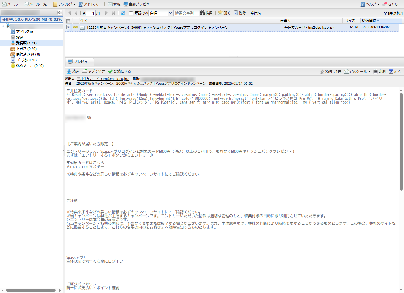Open the フォルダ menu
The width and height of the screenshot is (404, 293).
64,4
